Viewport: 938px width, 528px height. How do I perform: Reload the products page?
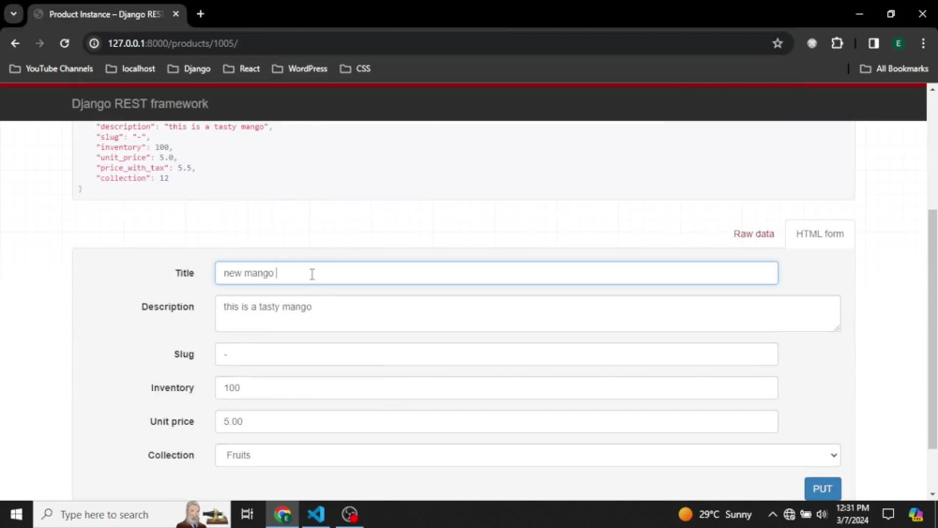(65, 43)
